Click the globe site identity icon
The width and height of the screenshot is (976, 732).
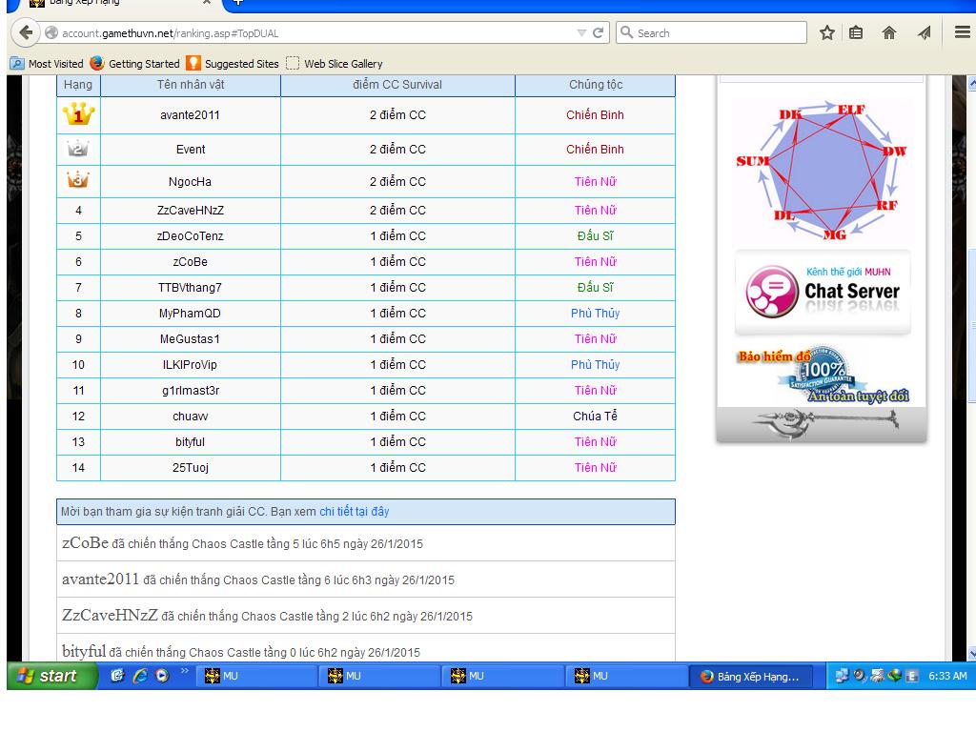pos(51,33)
